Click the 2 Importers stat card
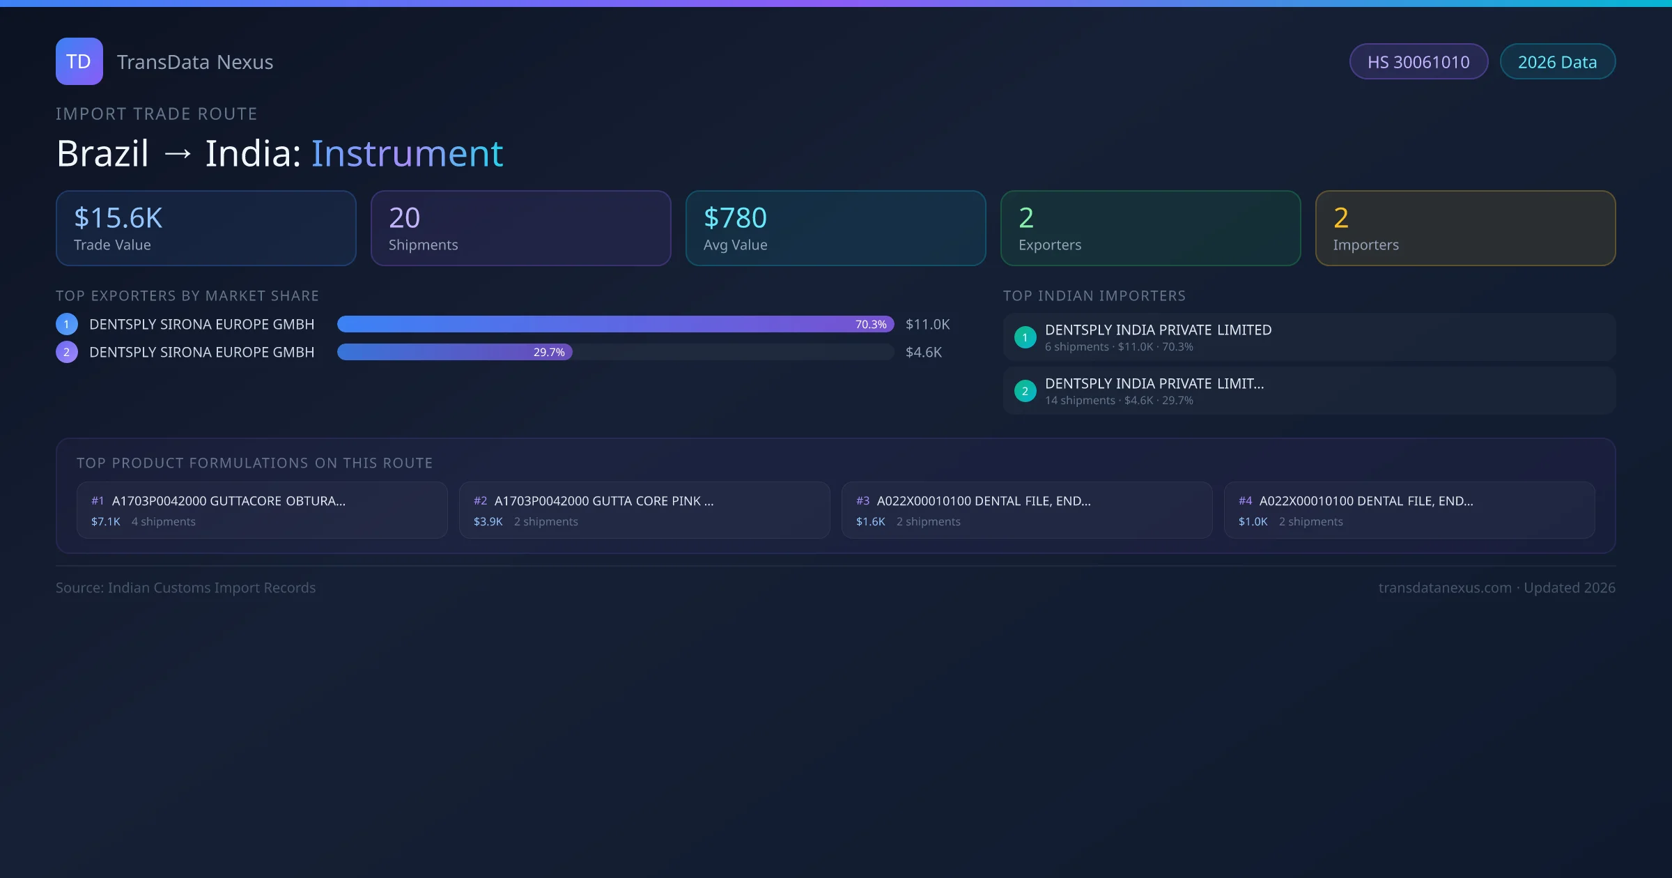Screen dimensions: 1672x878 (1465, 229)
